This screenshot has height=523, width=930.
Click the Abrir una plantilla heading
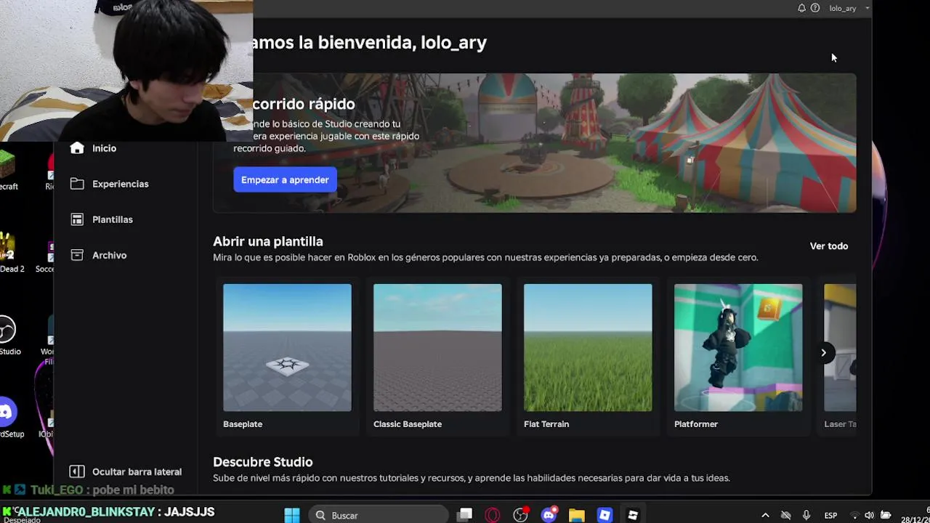pos(268,241)
